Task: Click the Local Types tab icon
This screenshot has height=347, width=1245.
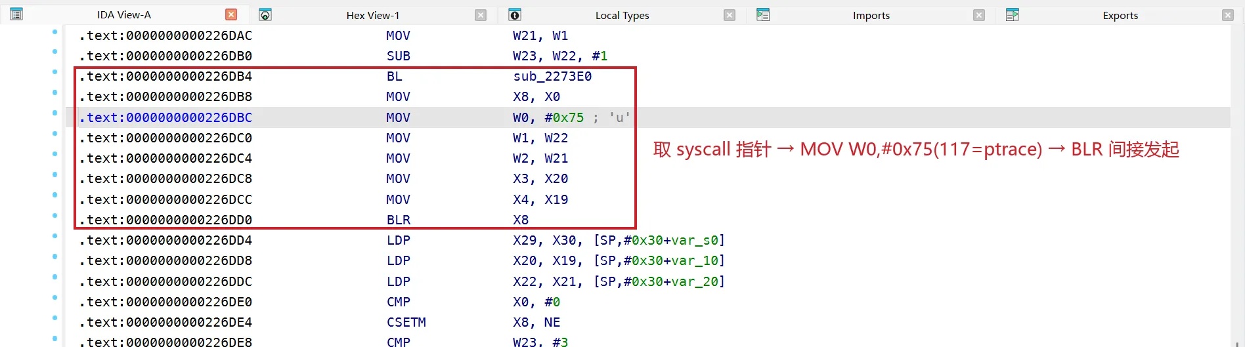Action: 515,15
